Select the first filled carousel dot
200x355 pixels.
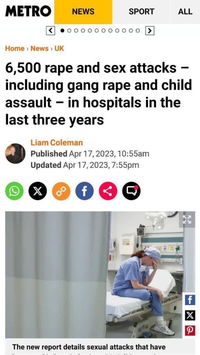pos(63,31)
